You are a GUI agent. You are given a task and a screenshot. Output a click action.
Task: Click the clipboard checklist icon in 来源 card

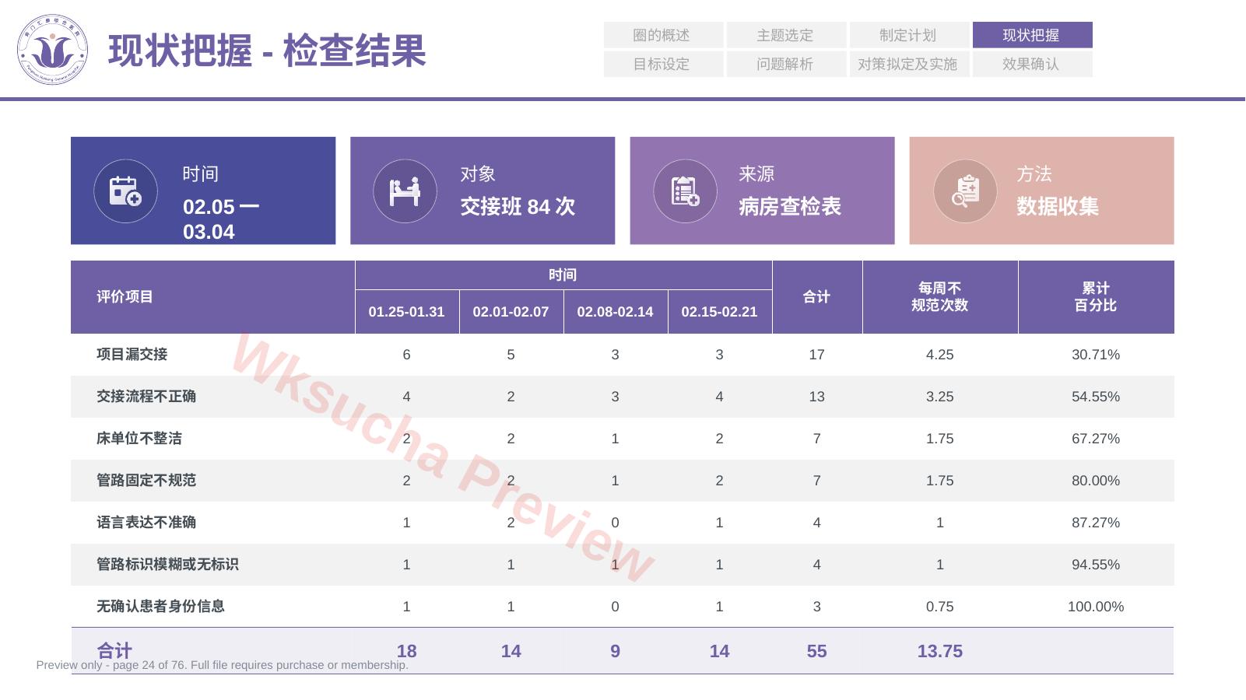tap(685, 191)
